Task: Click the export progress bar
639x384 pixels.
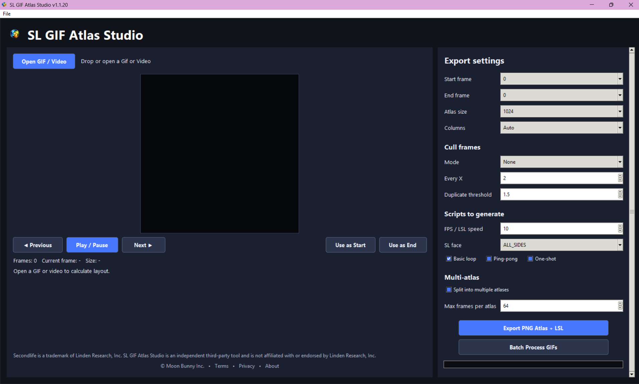Action: [x=533, y=364]
